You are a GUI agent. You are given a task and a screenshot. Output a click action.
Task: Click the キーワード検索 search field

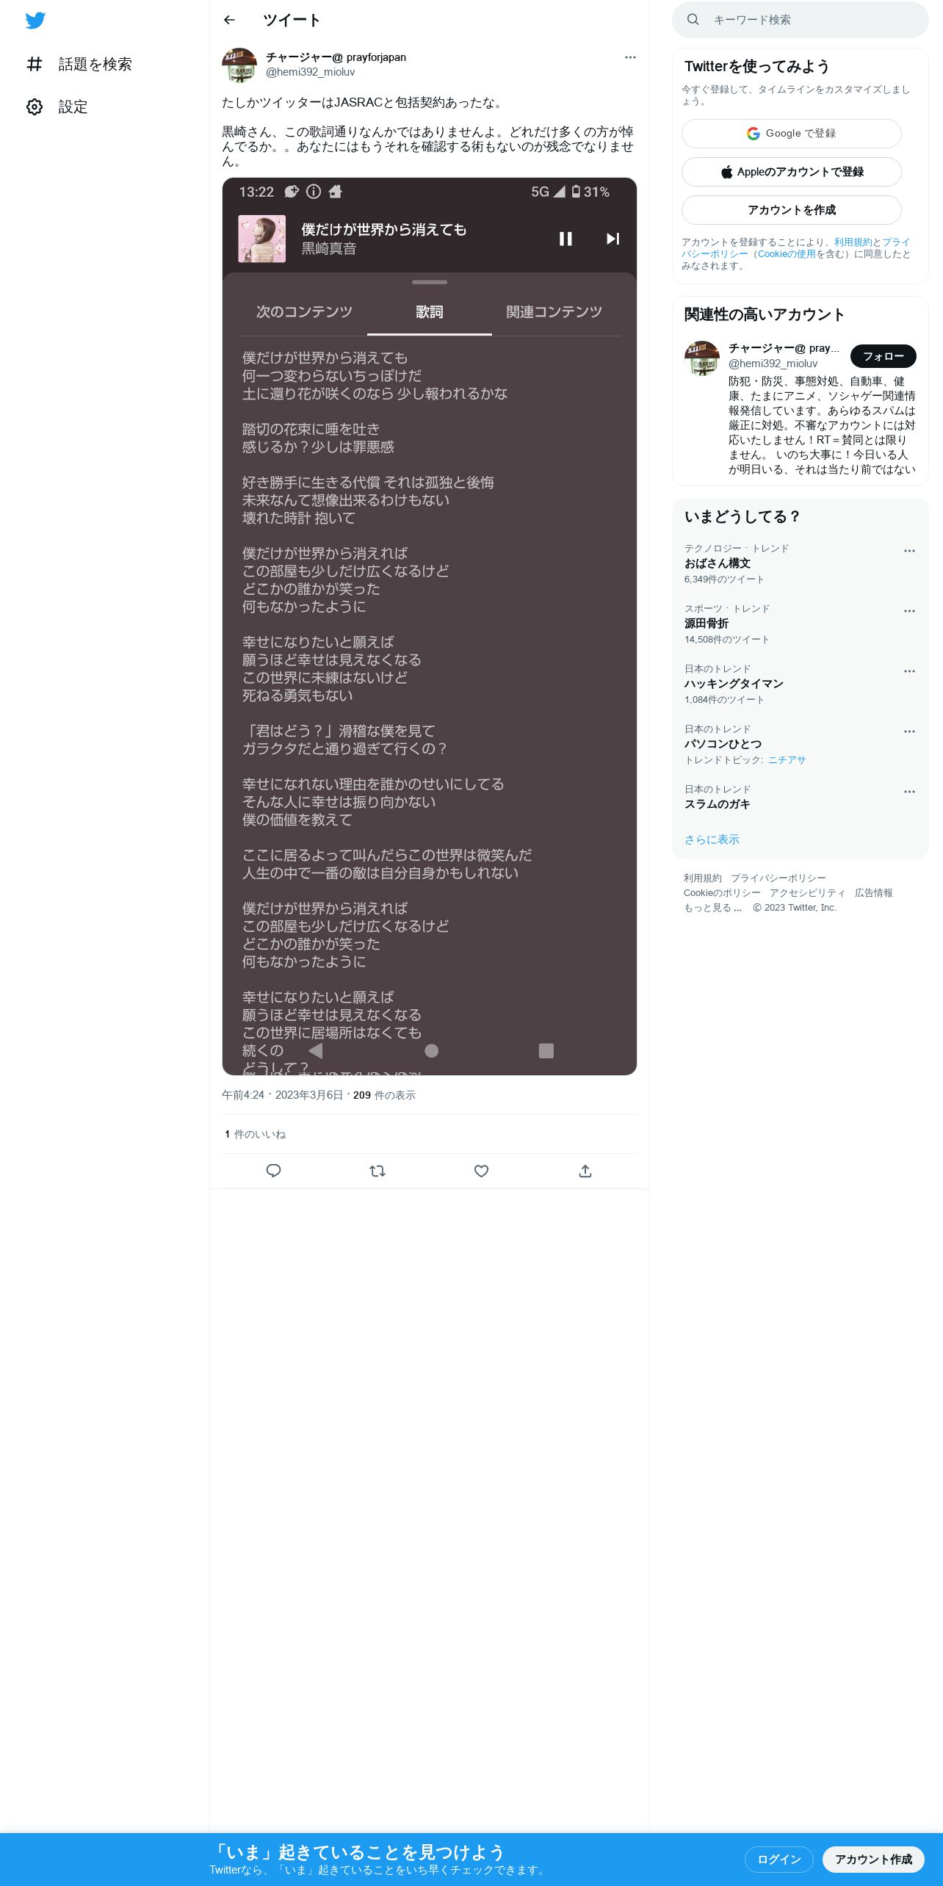[801, 20]
